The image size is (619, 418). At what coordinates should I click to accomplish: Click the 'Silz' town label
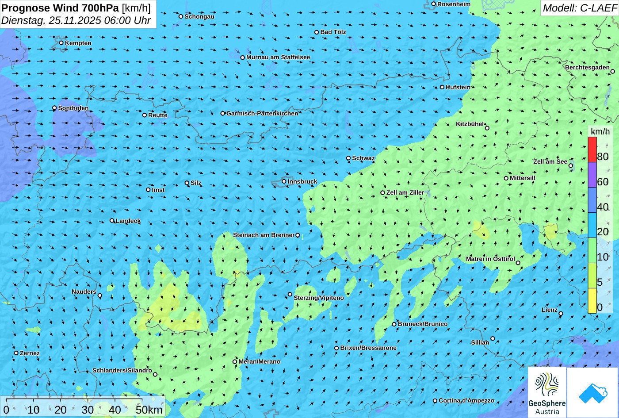tap(196, 183)
